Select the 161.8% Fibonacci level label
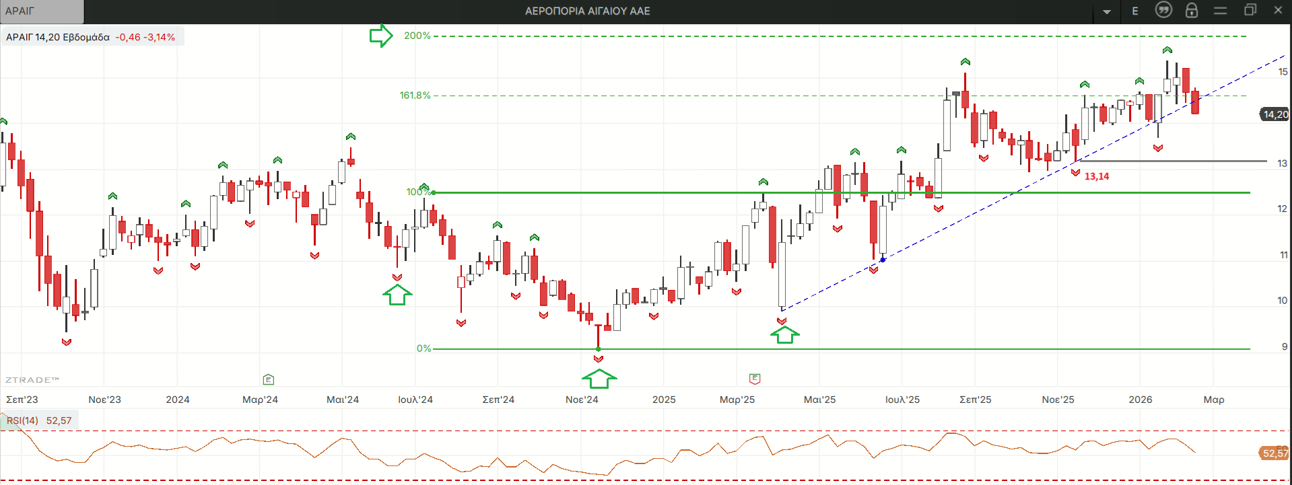Screen dimensions: 1292x485 point(415,96)
